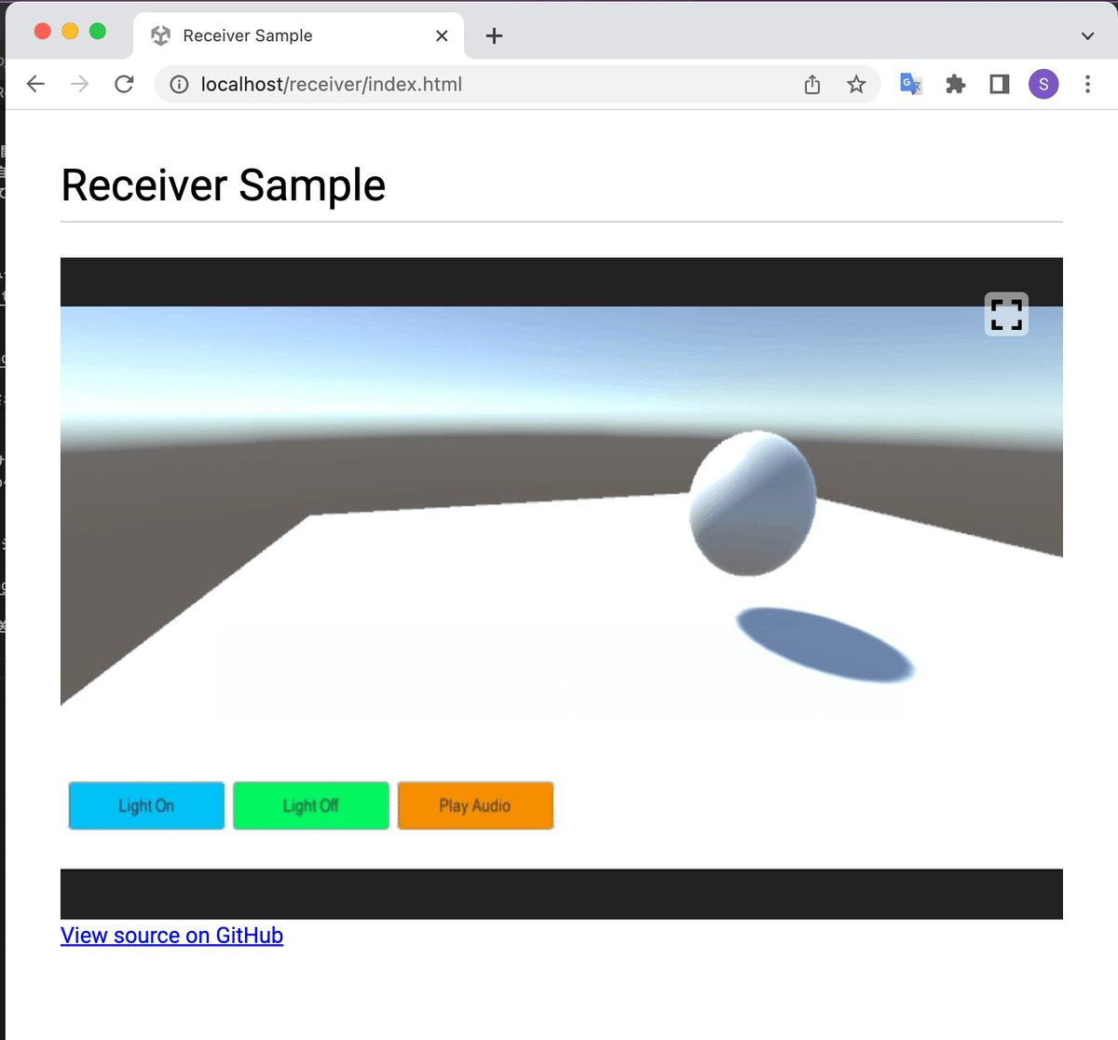Open Google Translate extension icon
The image size is (1118, 1040).
(911, 84)
